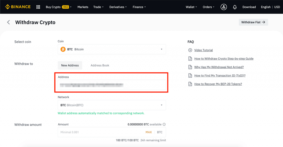Select the New Address tab

coord(70,66)
